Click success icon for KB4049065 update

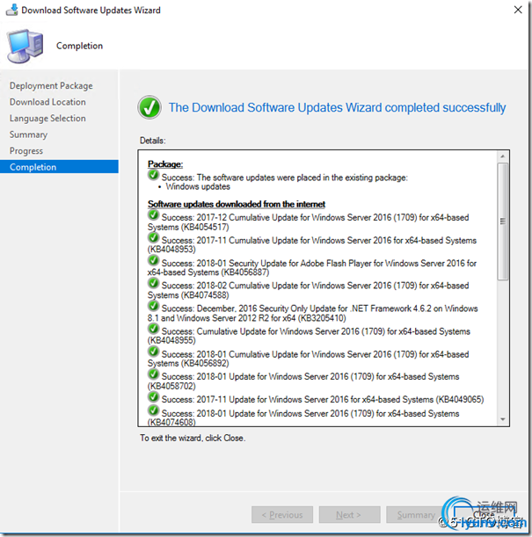pyautogui.click(x=153, y=397)
